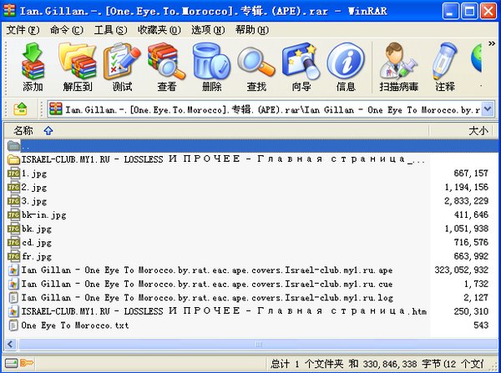Click the .ape file's icon

point(13,270)
